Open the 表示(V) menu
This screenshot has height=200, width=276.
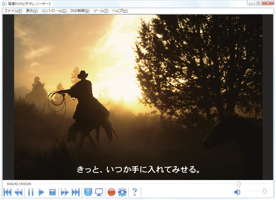coord(32,11)
